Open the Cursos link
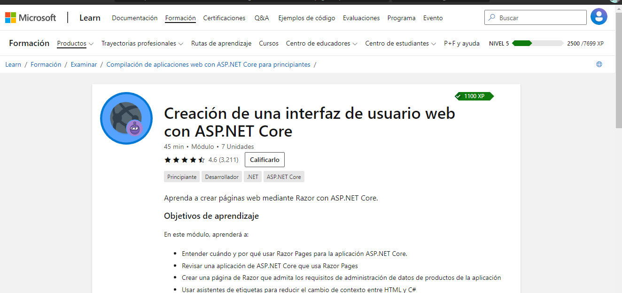Viewport: 622px width, 293px height. (x=269, y=43)
